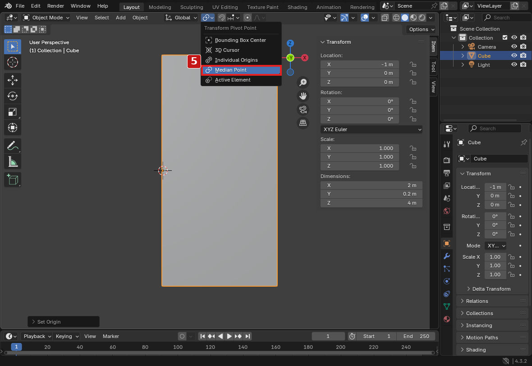532x366 pixels.
Task: Open the Render properties camera-back tab
Action: pos(447,160)
